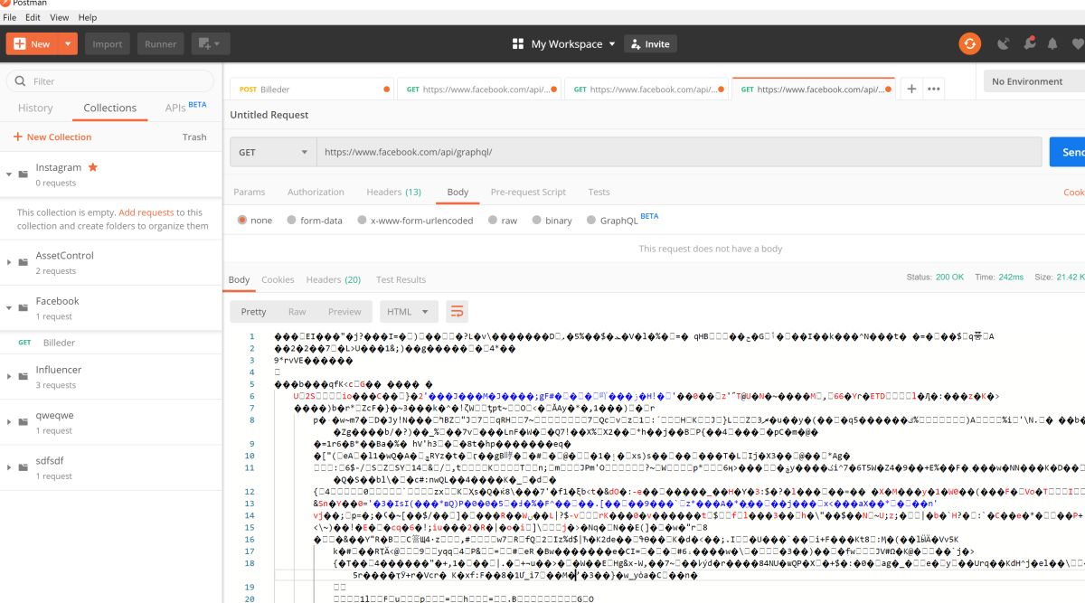Screen dimensions: 1085x603
Task: Select the none body radio button
Action: (242, 220)
